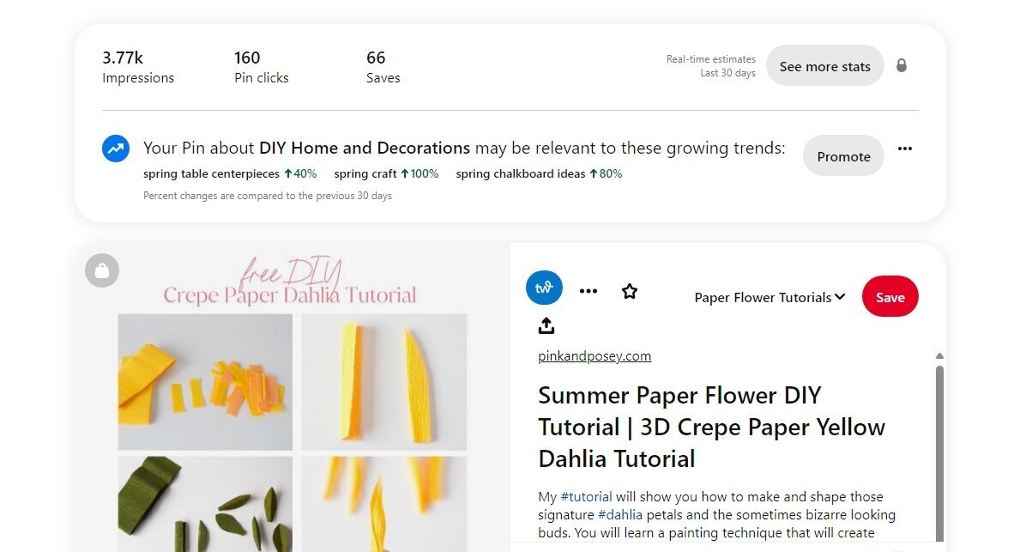The image size is (1014, 552).
Task: Visit the pinkandposey.com link
Action: [x=595, y=356]
